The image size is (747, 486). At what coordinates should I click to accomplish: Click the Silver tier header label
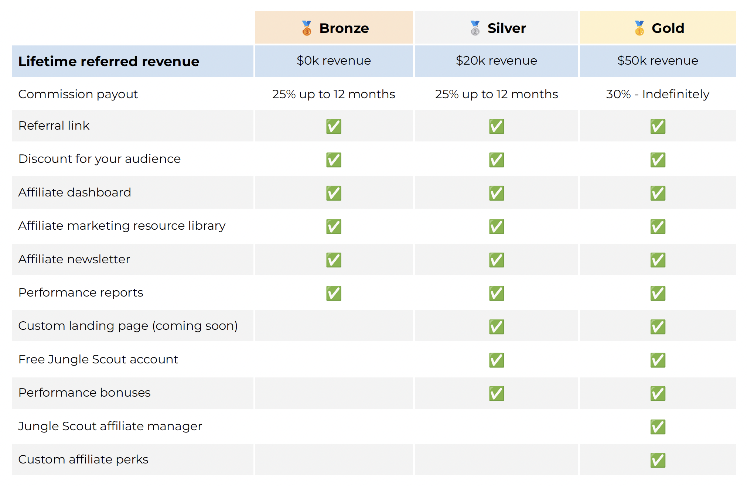(506, 28)
